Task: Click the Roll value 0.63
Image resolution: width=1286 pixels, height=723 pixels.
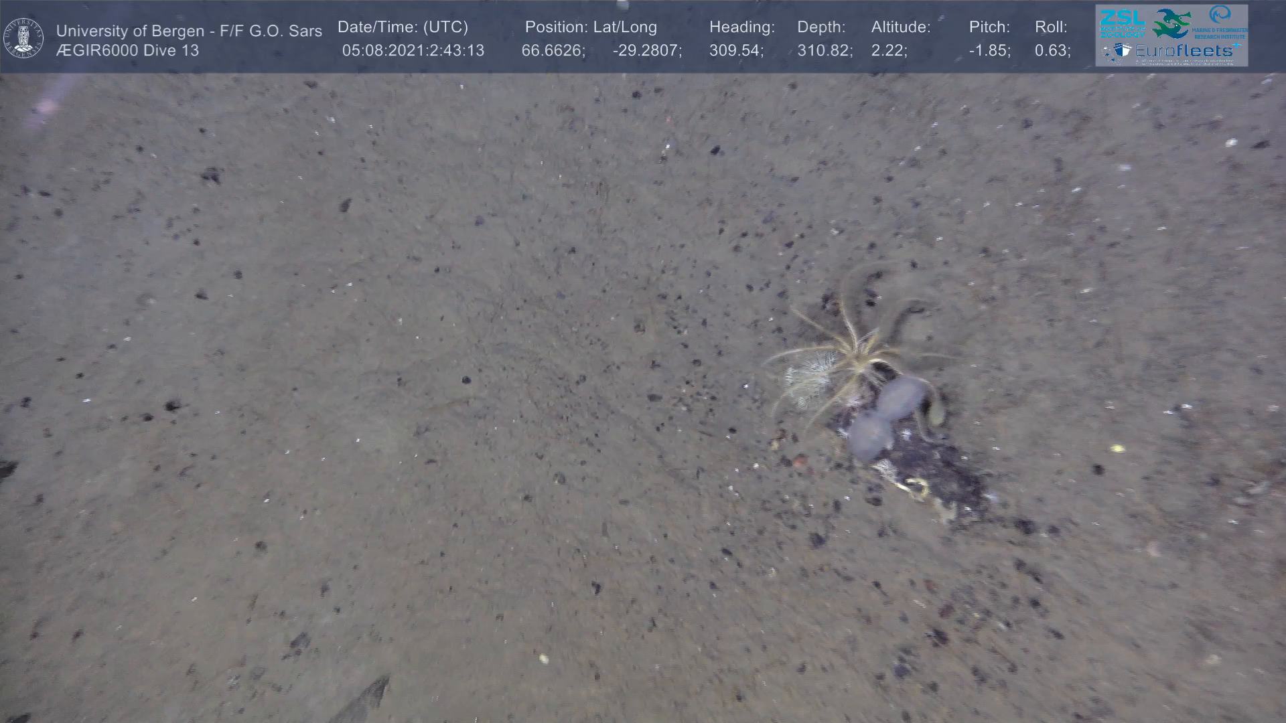Action: tap(1052, 51)
